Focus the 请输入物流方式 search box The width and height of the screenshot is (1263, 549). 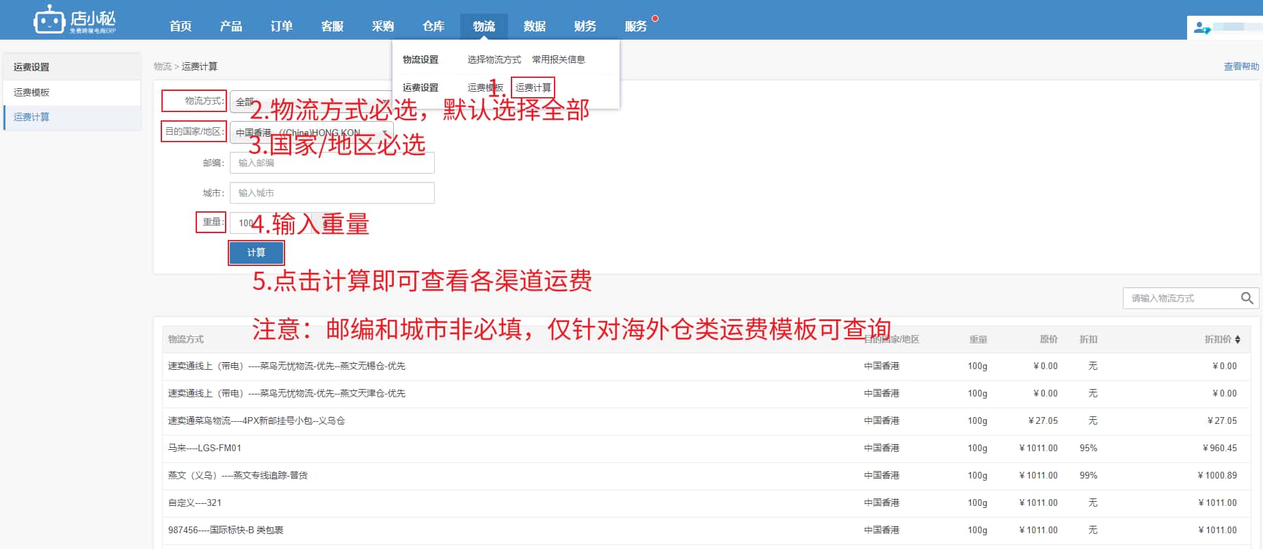tap(1180, 298)
